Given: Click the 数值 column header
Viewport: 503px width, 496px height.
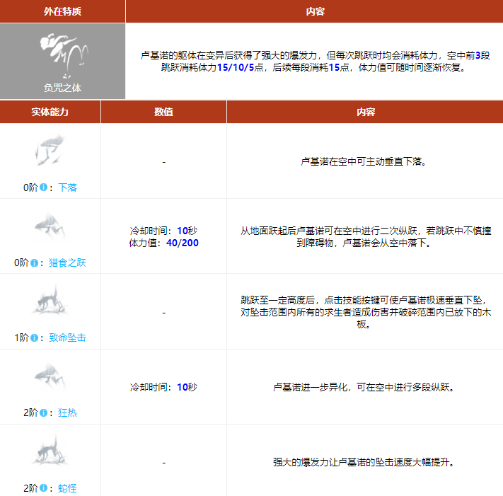Looking at the screenshot, I should (x=163, y=112).
